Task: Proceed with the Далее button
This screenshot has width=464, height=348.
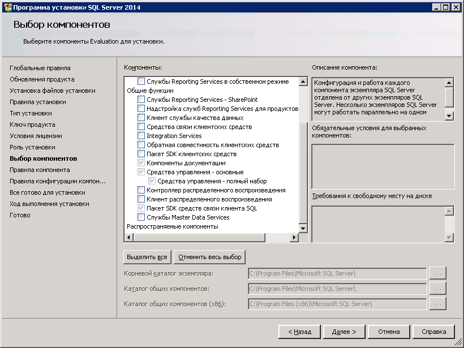Action: (x=344, y=332)
